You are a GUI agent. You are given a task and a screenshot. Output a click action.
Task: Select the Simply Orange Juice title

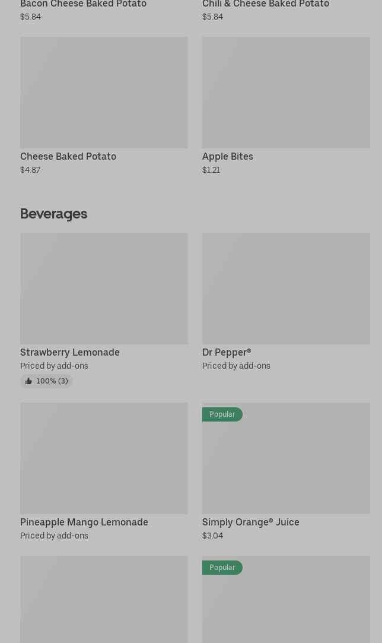coord(251,522)
